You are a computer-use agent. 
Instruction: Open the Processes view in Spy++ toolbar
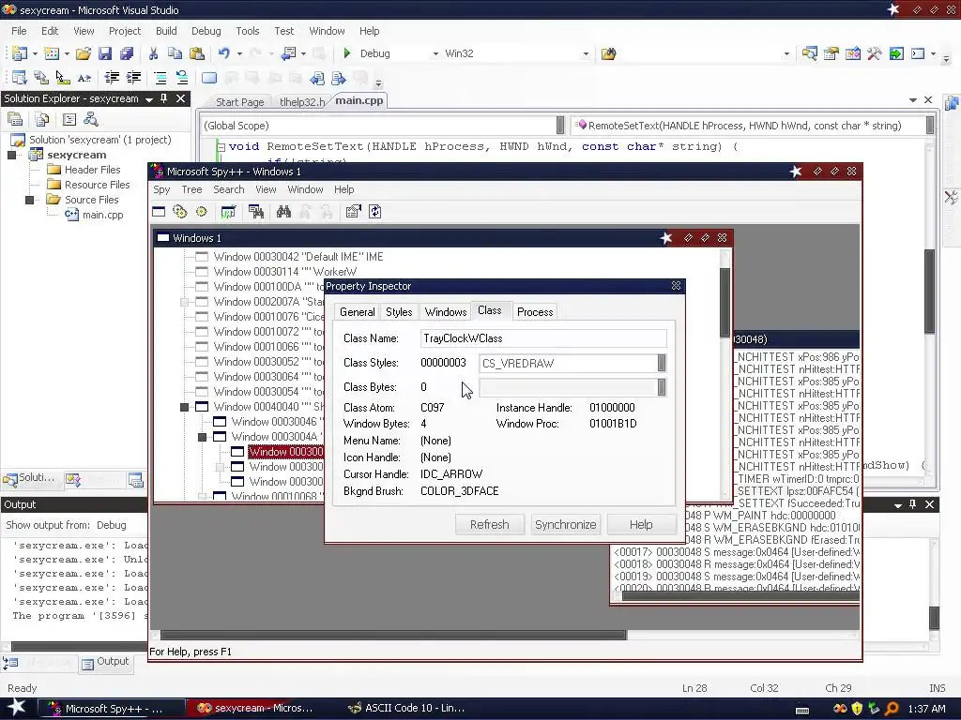pyautogui.click(x=179, y=212)
